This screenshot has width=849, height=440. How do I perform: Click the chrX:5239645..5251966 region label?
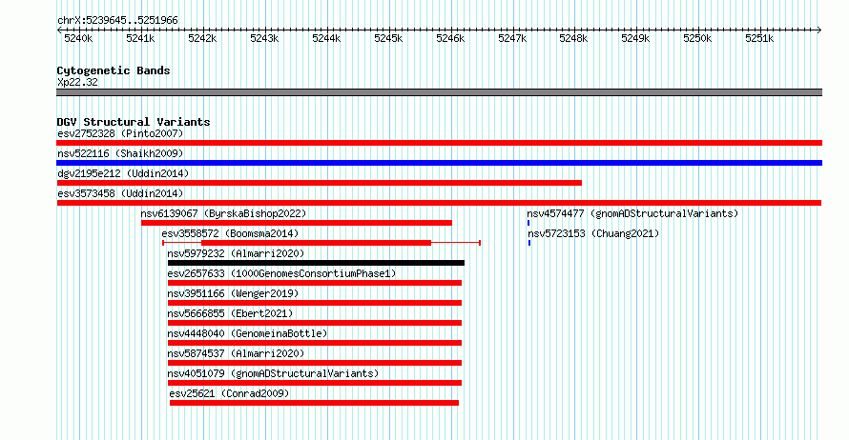coord(117,20)
